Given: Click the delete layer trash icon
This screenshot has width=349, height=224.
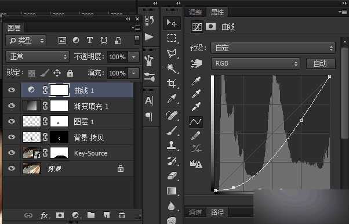Looking at the screenshot, I should coord(122,215).
